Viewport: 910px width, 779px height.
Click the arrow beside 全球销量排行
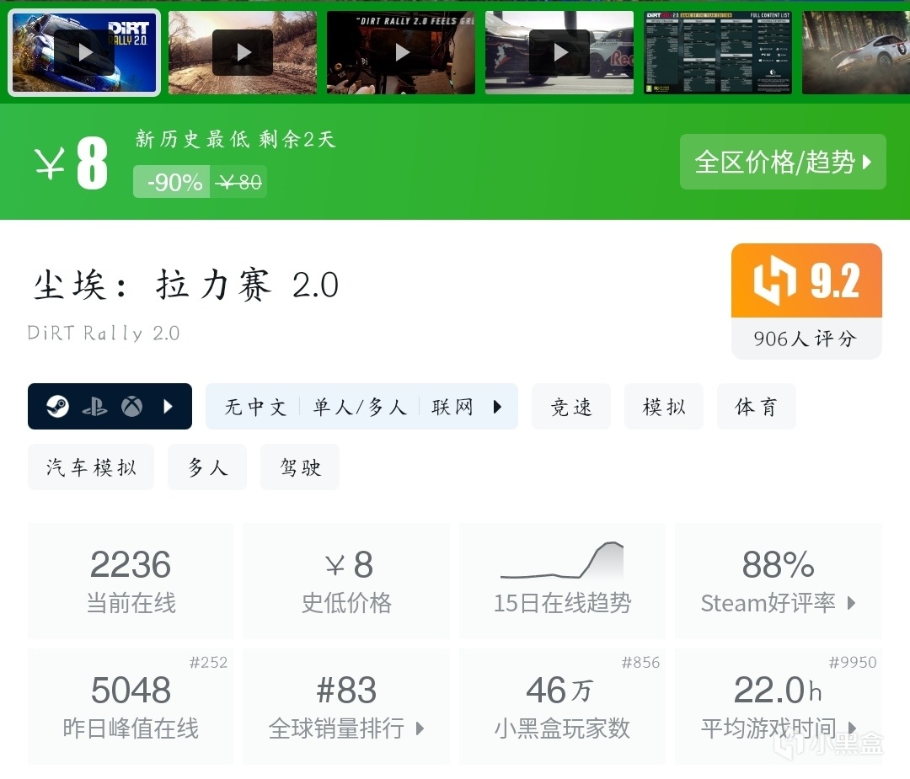(x=420, y=728)
